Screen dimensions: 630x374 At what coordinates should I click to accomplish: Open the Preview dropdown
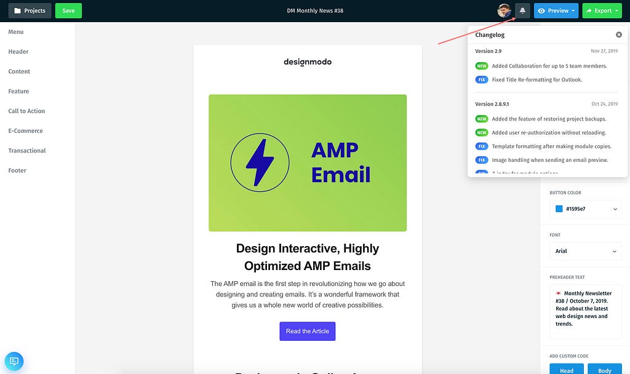click(x=556, y=11)
